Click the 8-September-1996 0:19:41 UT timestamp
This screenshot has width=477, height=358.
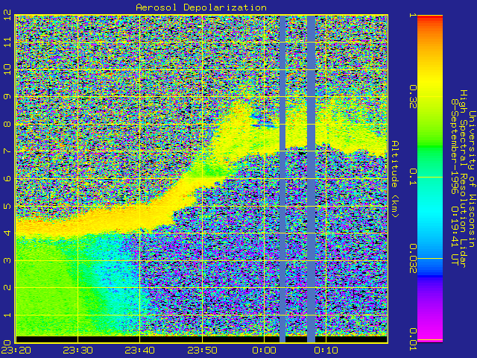(455, 182)
